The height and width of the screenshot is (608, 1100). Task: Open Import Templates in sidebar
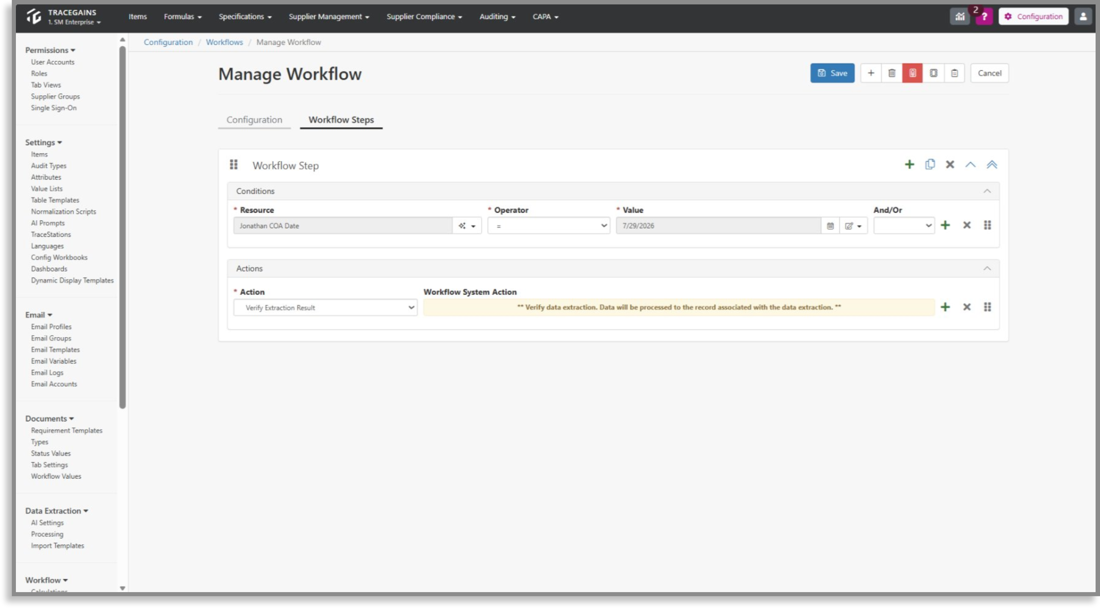coord(57,545)
